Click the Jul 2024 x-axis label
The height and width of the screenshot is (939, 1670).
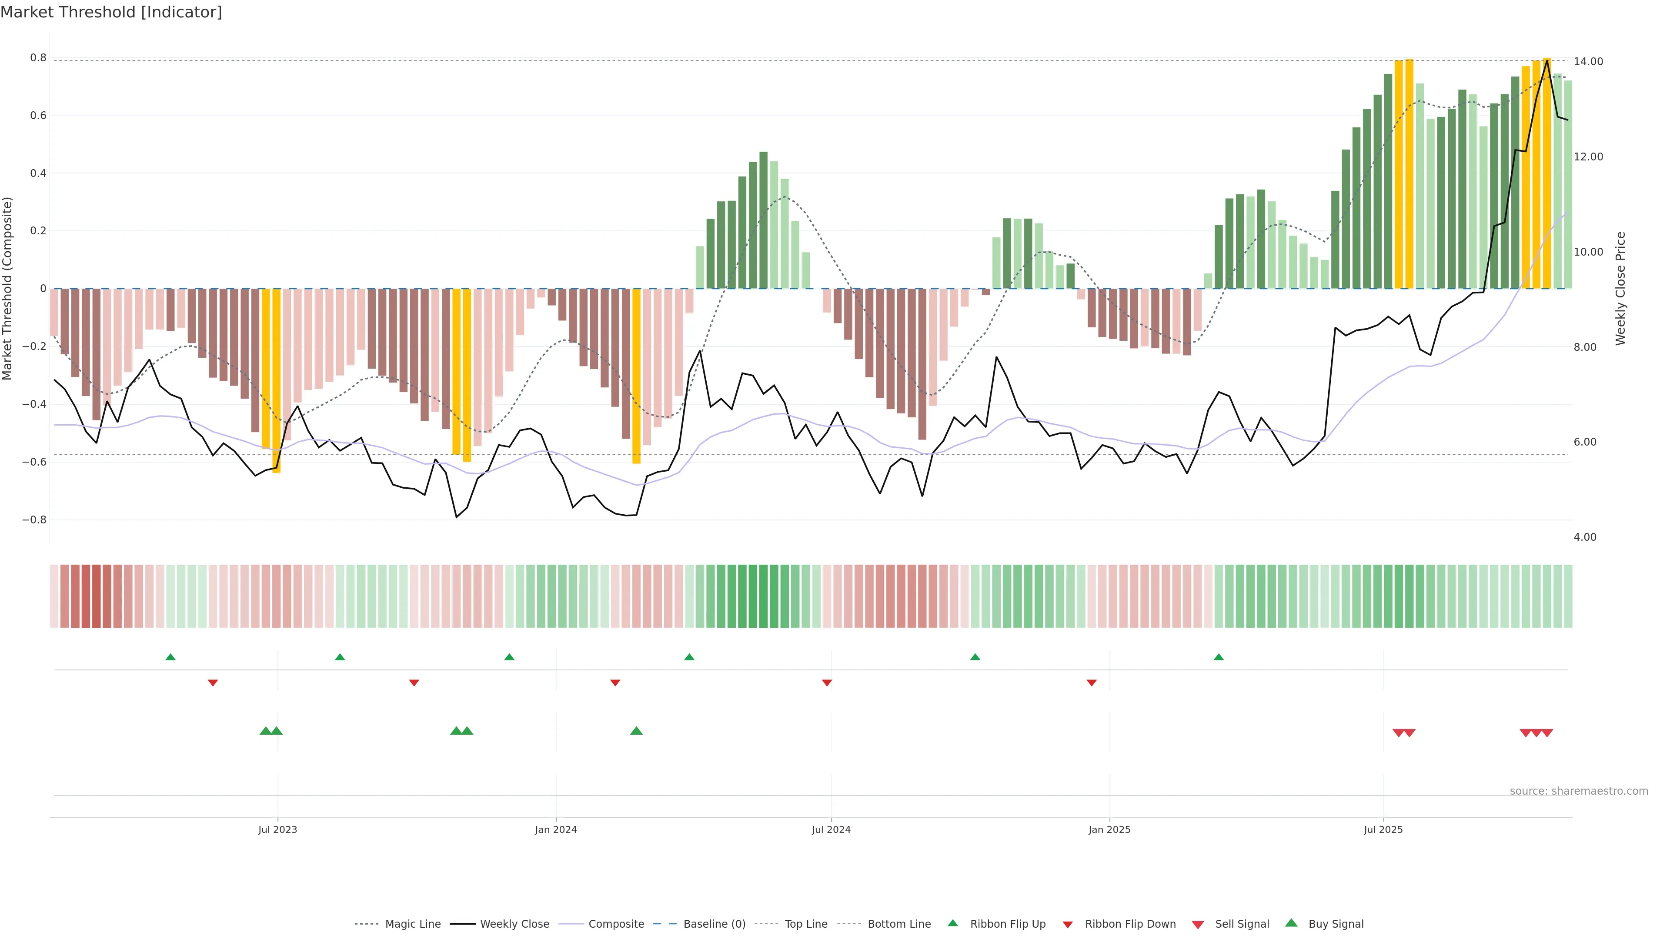831,829
